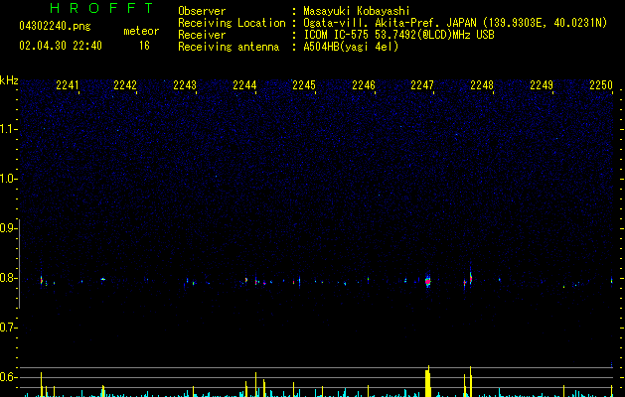Click the 1.0 kHz axis label
The height and width of the screenshot is (397, 625).
[x=8, y=179]
